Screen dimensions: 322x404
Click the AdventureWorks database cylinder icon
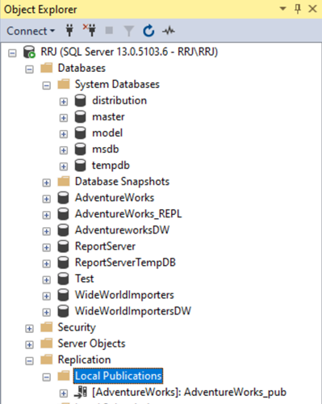pos(63,197)
